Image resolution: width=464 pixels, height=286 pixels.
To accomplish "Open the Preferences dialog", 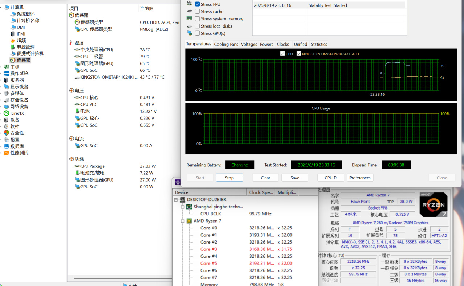I will pos(360,178).
